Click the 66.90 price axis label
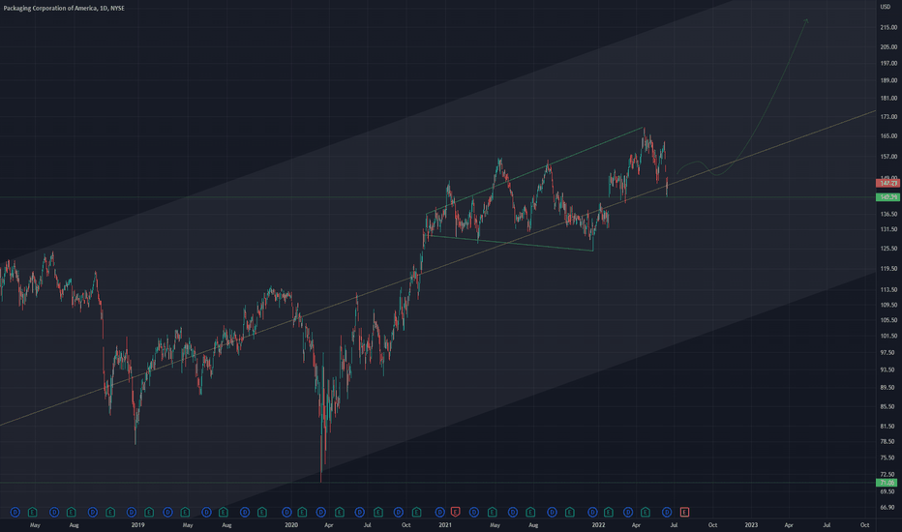 coord(888,507)
